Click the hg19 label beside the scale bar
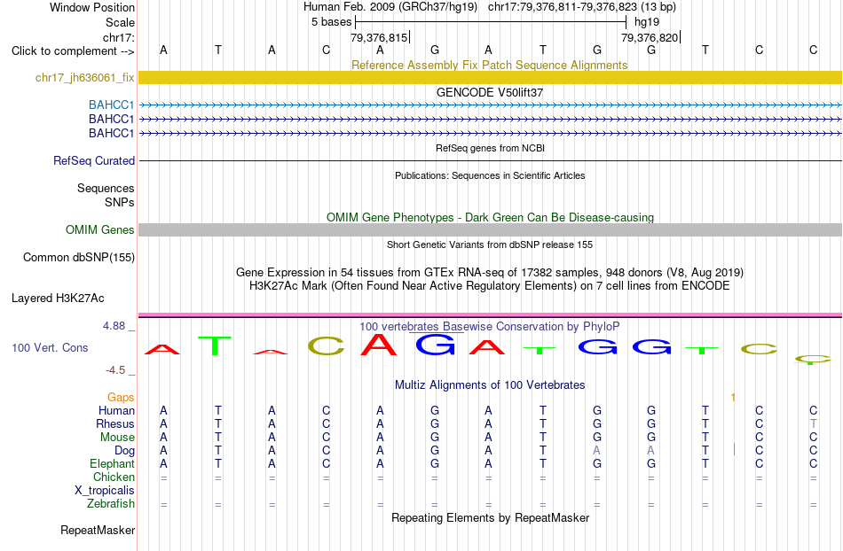 click(x=647, y=22)
